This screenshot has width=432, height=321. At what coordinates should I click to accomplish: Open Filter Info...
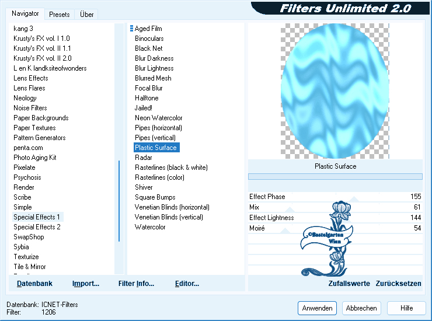coord(136,284)
